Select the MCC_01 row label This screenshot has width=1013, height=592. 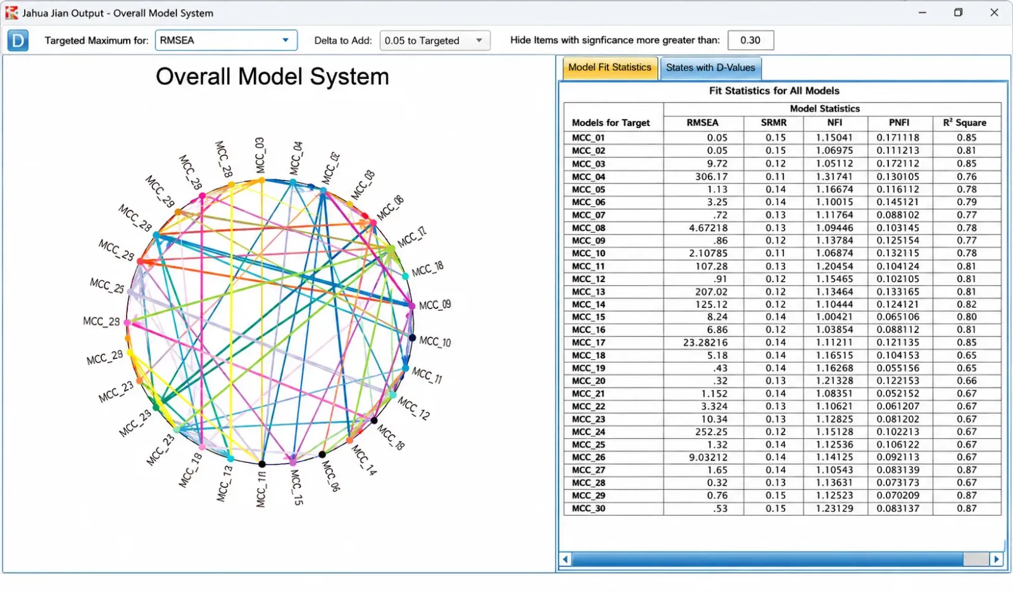[589, 138]
